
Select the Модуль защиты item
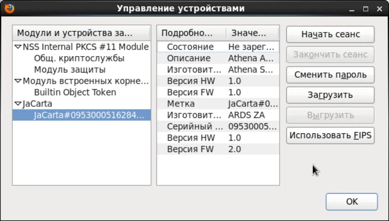(x=82, y=69)
